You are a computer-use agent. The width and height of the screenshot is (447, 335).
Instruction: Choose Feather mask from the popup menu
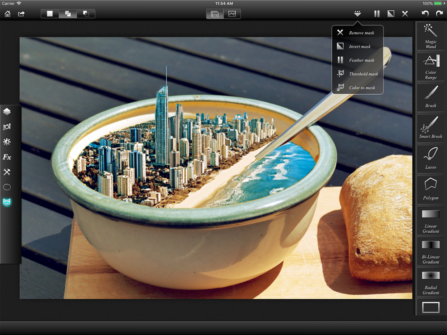click(x=358, y=60)
